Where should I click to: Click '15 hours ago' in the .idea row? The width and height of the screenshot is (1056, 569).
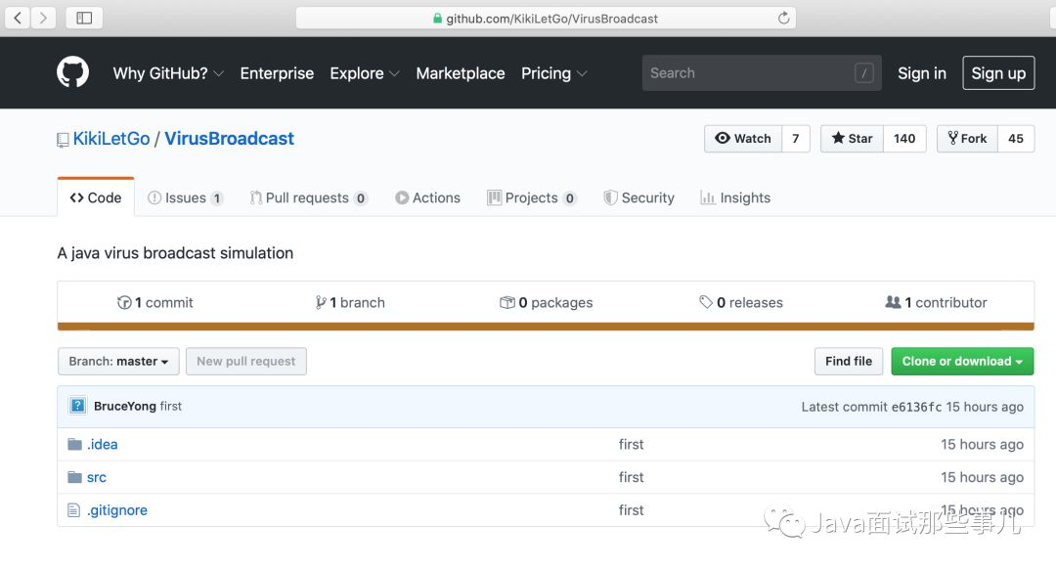coord(982,445)
